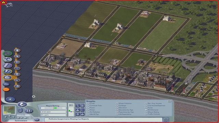Select the Crime graph radio button
The height and width of the screenshot is (123, 219).
point(88,104)
